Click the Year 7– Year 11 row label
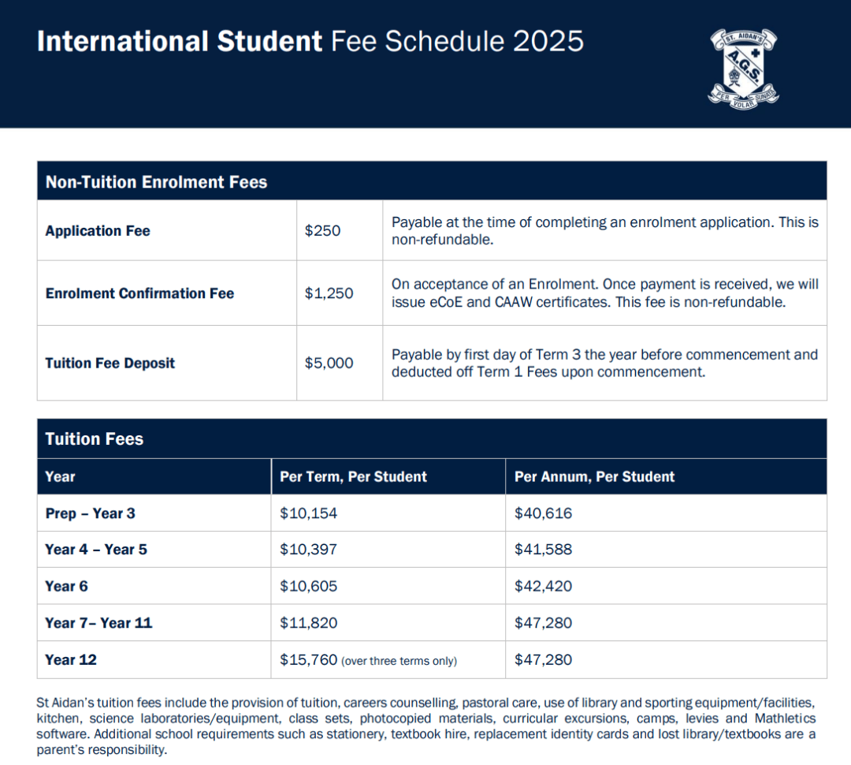851x765 pixels. click(98, 623)
